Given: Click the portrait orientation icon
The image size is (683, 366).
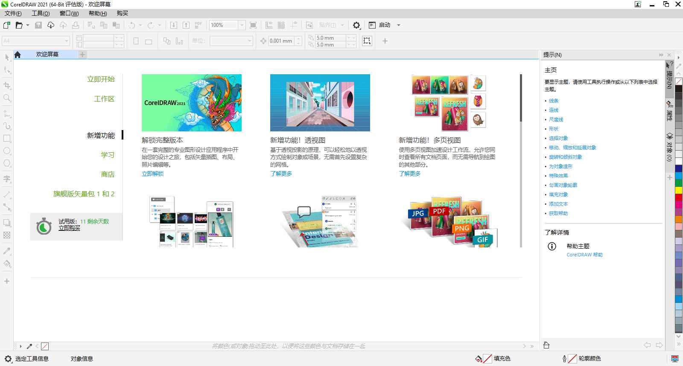Looking at the screenshot, I should (136, 41).
